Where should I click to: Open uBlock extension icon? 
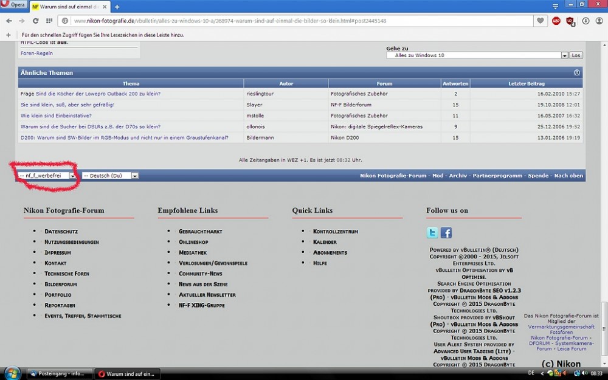pyautogui.click(x=570, y=21)
